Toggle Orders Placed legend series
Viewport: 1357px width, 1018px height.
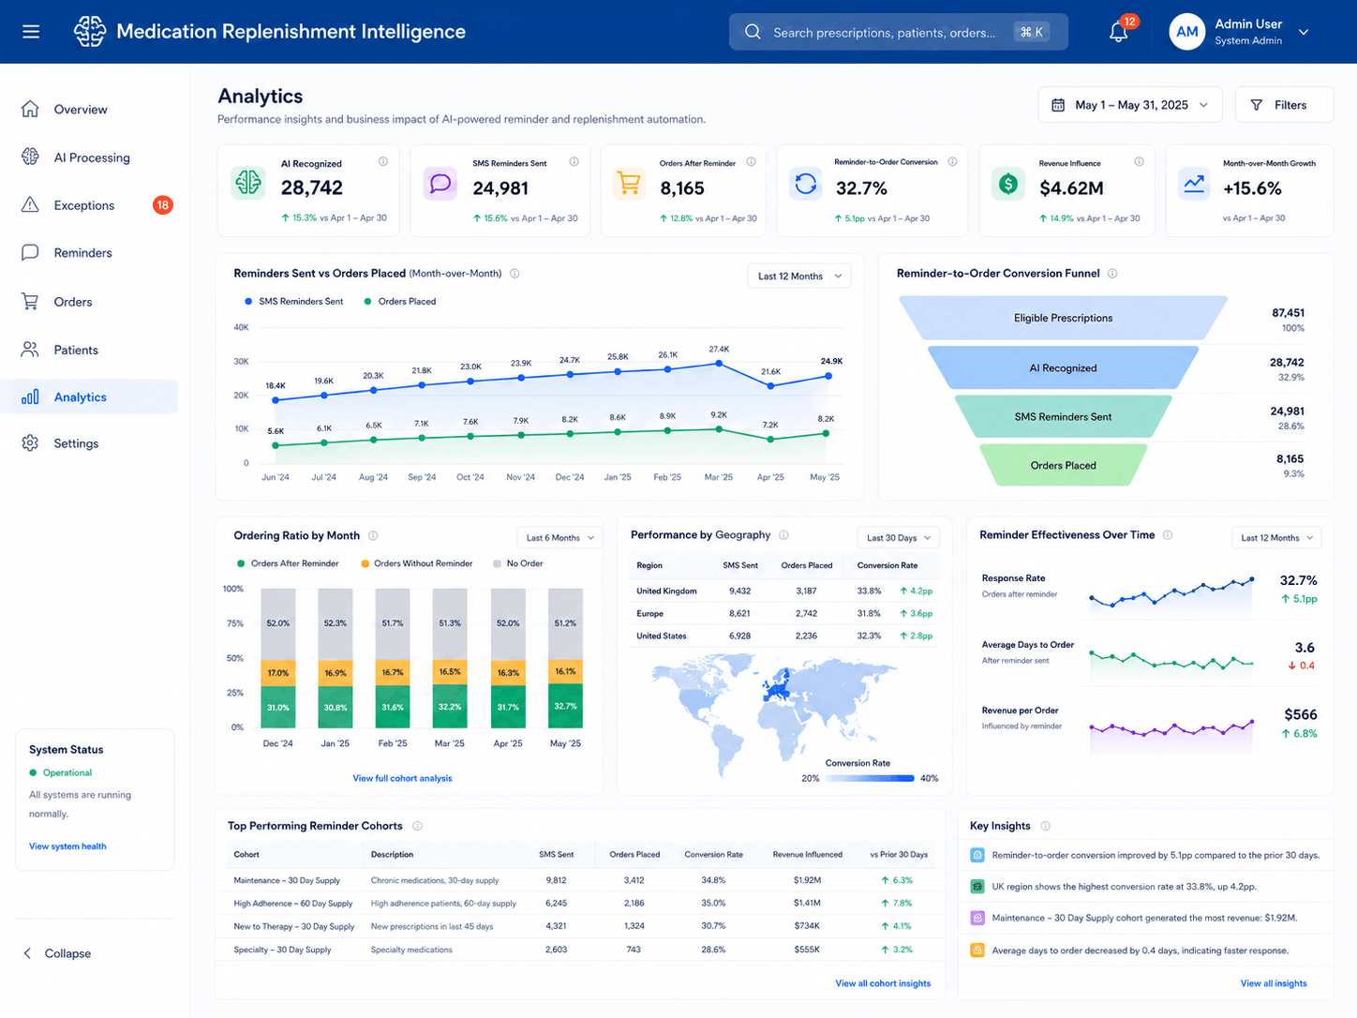point(400,302)
